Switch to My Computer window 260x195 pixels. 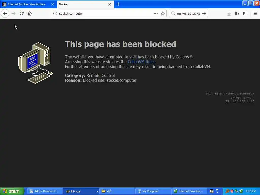[x=153, y=191]
